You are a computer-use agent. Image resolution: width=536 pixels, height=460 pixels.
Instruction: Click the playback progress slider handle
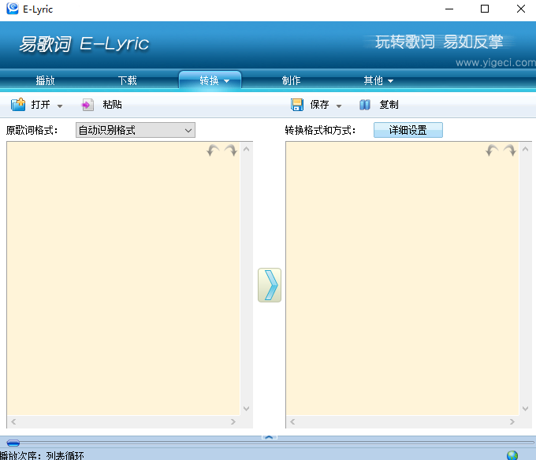pyautogui.click(x=13, y=443)
